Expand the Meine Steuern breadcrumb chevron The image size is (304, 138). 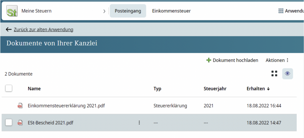104,11
